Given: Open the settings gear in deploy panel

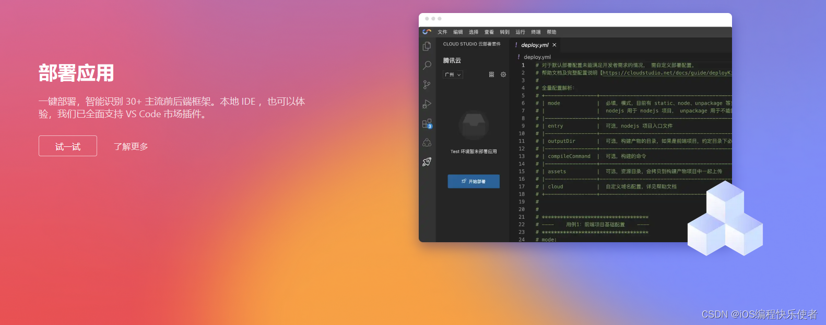Looking at the screenshot, I should coord(503,74).
